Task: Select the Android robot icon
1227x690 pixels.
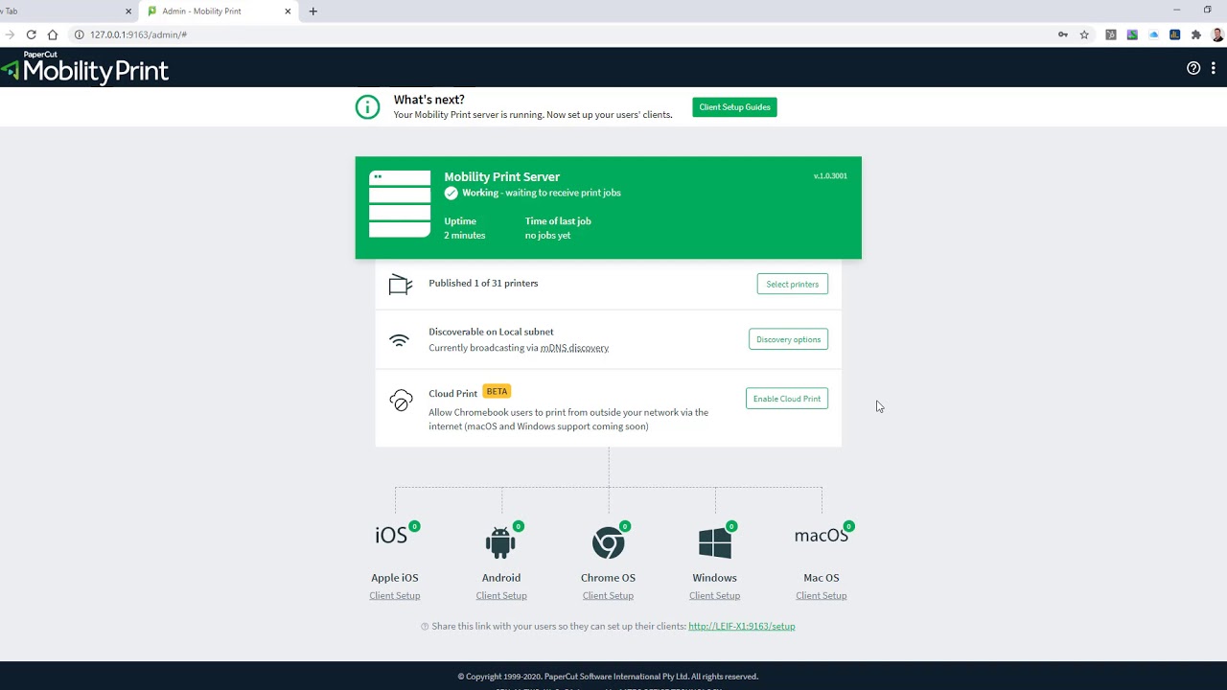Action: (500, 542)
